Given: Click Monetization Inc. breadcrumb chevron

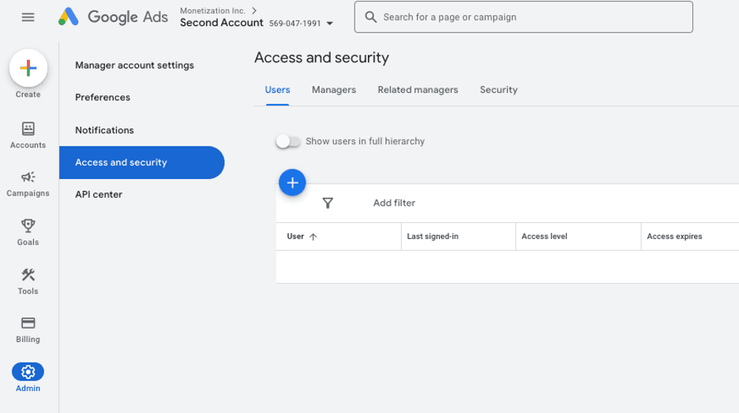Looking at the screenshot, I should point(254,11).
